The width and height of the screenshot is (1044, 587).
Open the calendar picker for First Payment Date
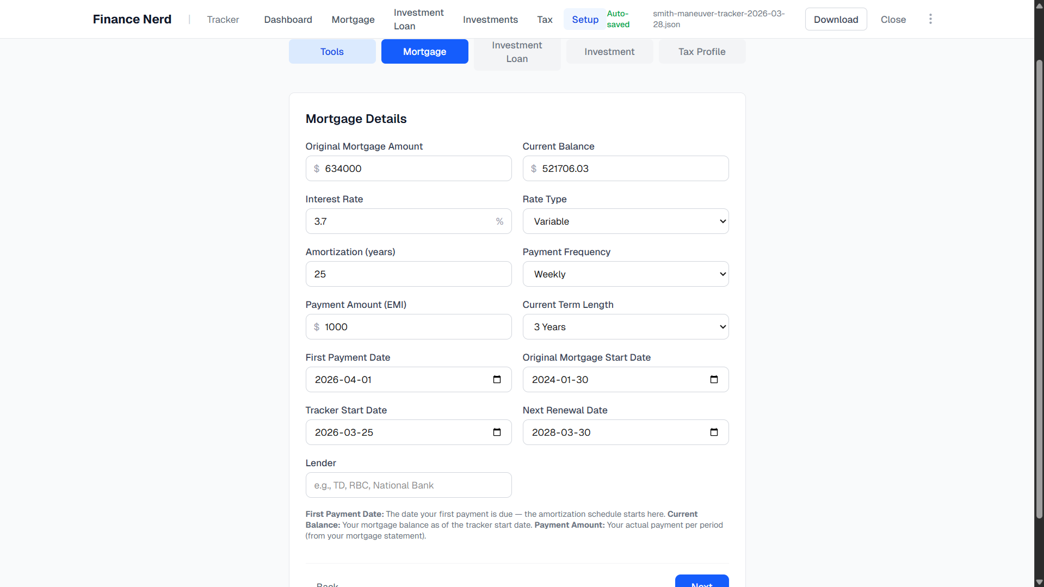click(497, 379)
